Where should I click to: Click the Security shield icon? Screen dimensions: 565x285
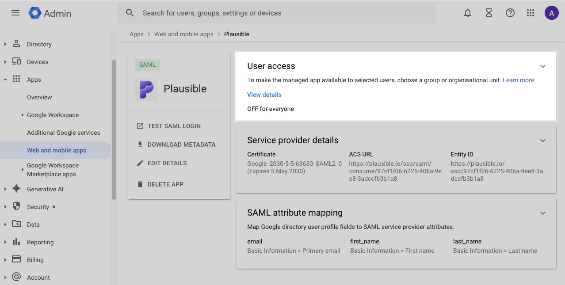(16, 206)
